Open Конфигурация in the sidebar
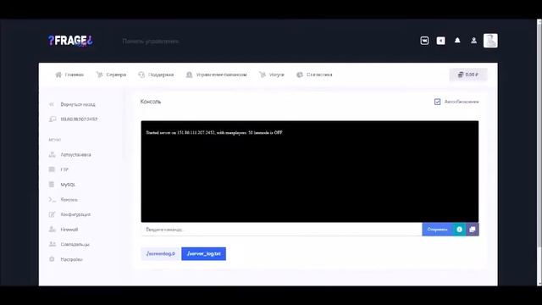This screenshot has height=305, width=542. pos(69,214)
